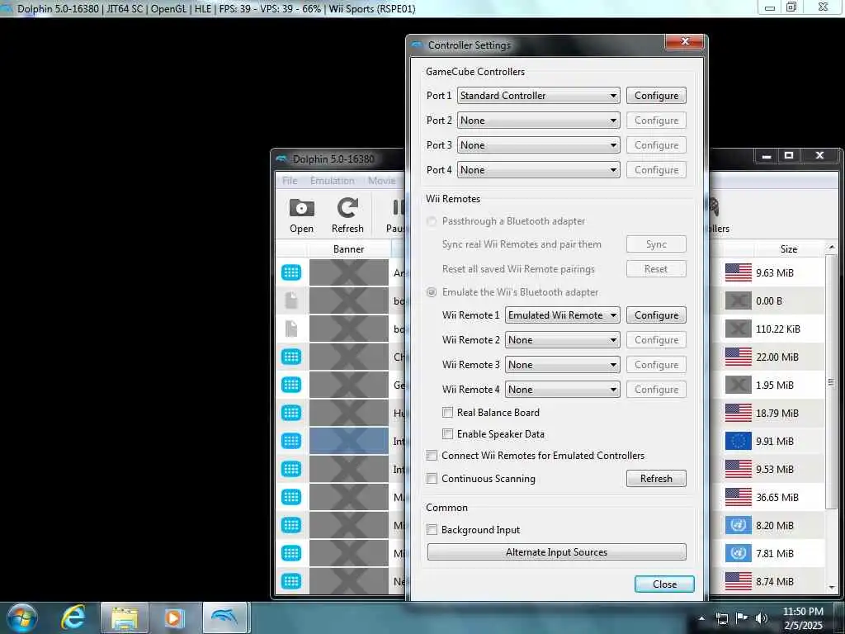Click the file icon in 0.00 B row
Screen dimensions: 845x634
(x=291, y=300)
